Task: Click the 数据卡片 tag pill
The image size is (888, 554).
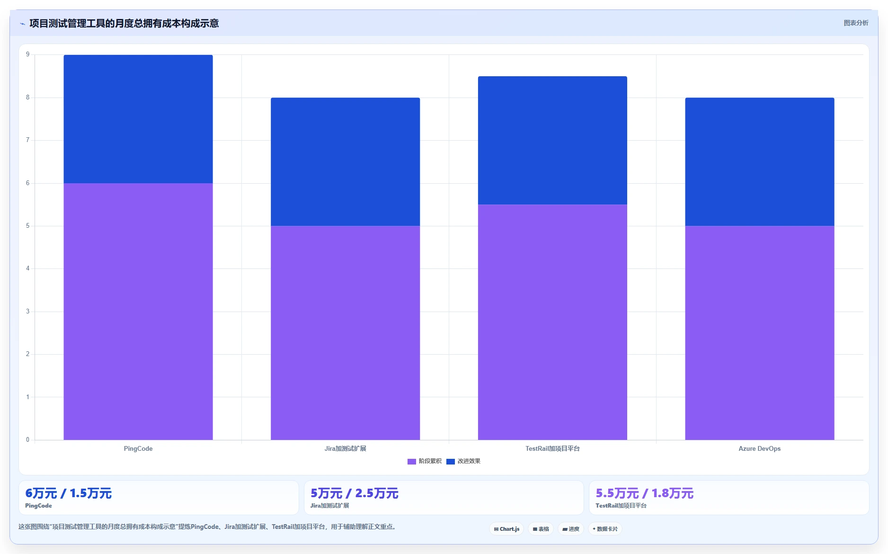Action: tap(605, 529)
